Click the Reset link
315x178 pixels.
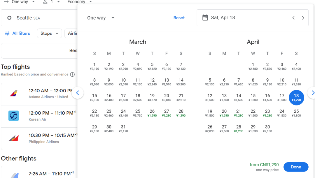pyautogui.click(x=179, y=18)
